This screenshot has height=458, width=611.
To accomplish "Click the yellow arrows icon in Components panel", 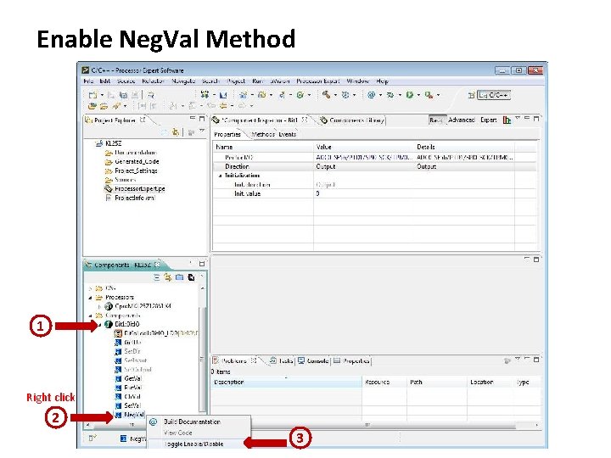I will [168, 277].
